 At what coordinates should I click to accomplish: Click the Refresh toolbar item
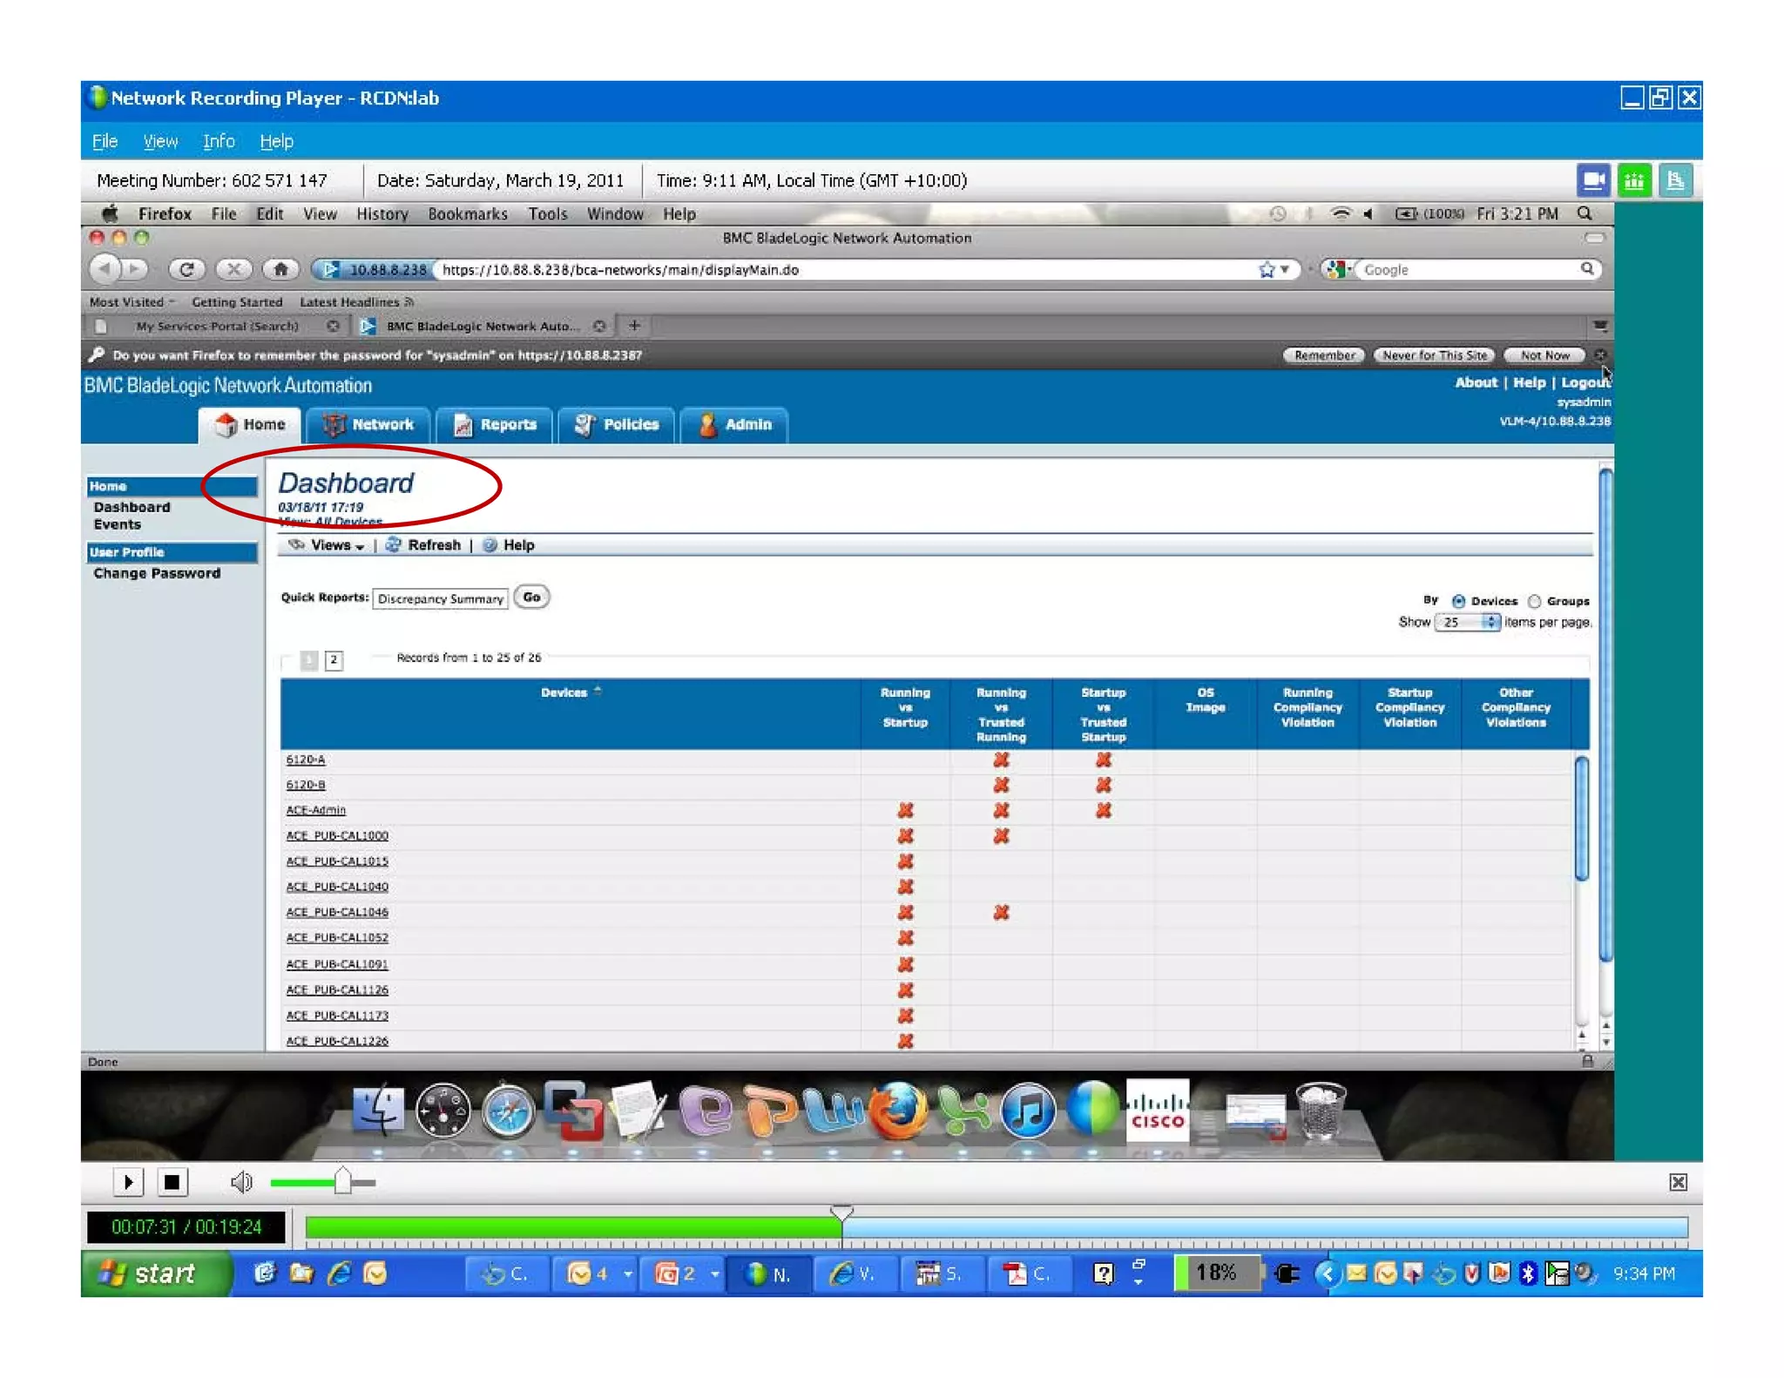click(x=423, y=545)
